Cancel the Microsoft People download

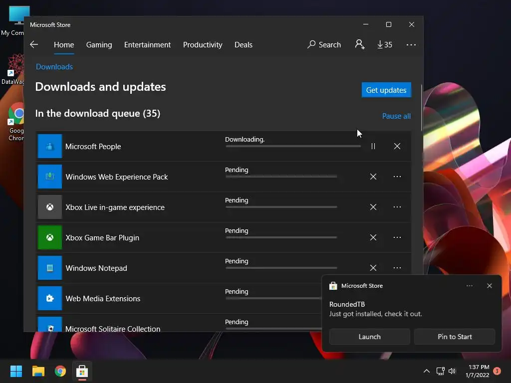(397, 146)
